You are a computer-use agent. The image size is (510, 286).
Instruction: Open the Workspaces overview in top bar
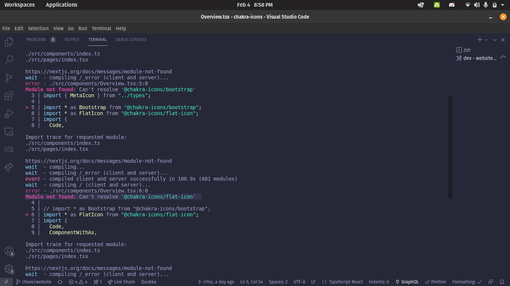(x=19, y=5)
